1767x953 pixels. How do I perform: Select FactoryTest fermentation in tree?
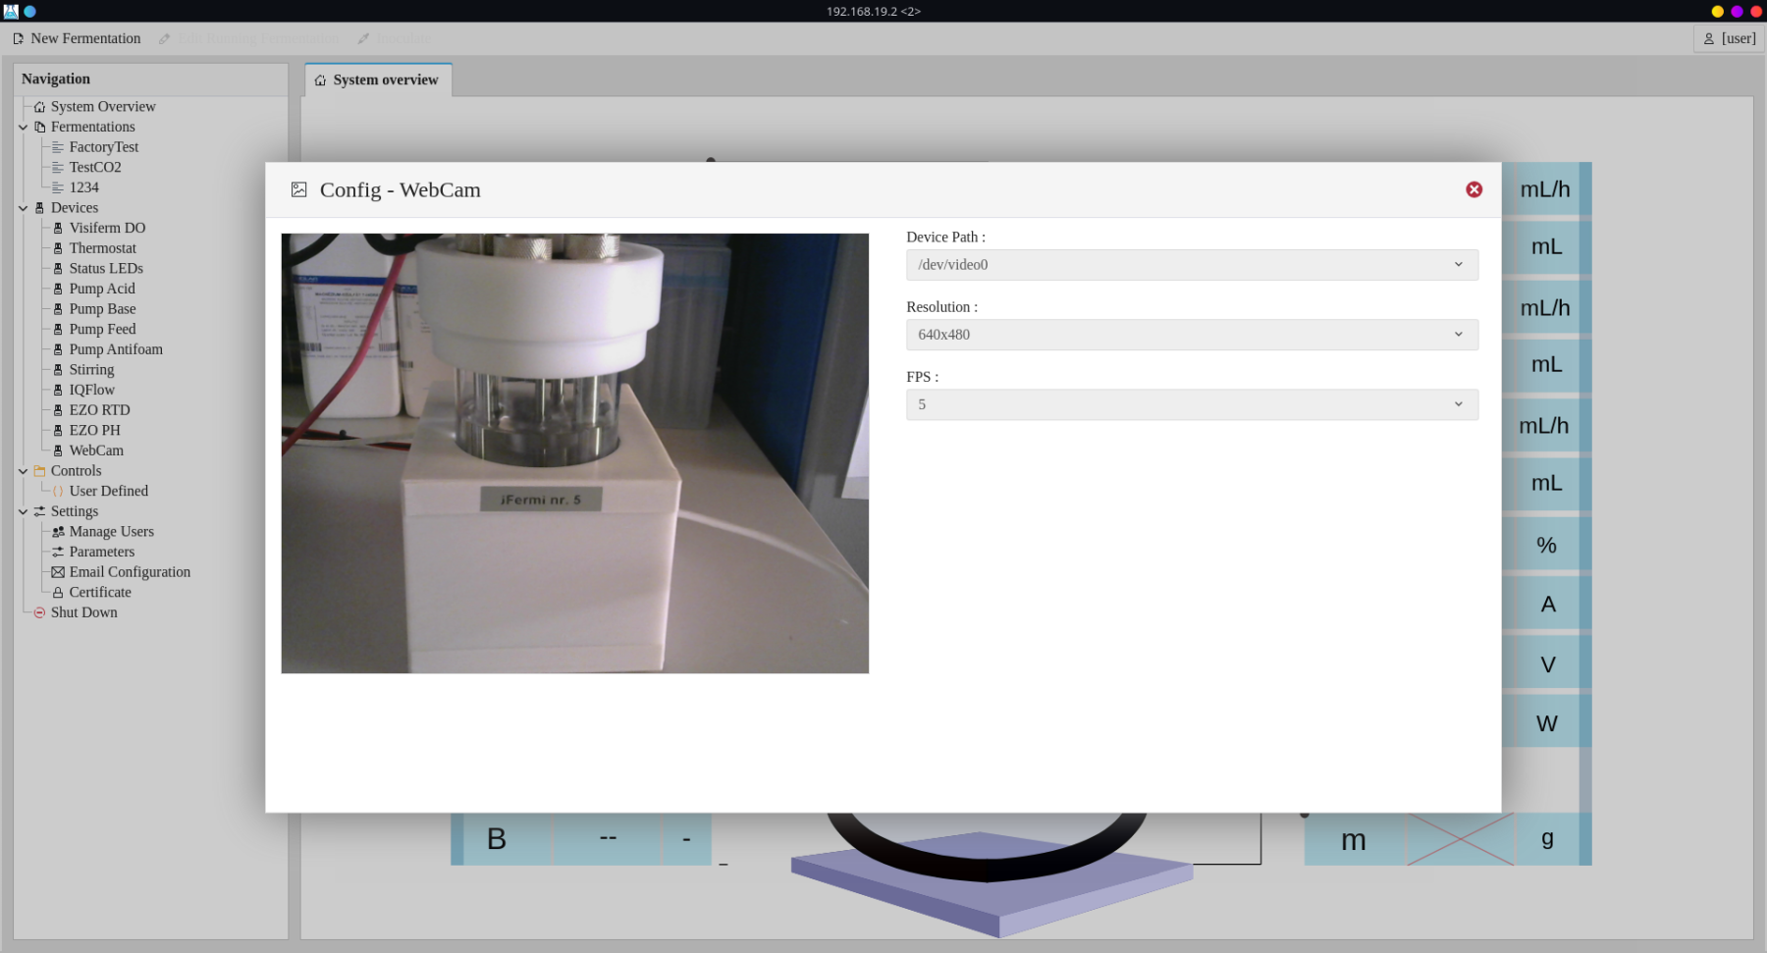click(103, 147)
